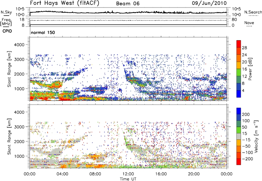Click the "04:00" time axis label
The height and width of the screenshot is (181, 262).
click(x=63, y=174)
